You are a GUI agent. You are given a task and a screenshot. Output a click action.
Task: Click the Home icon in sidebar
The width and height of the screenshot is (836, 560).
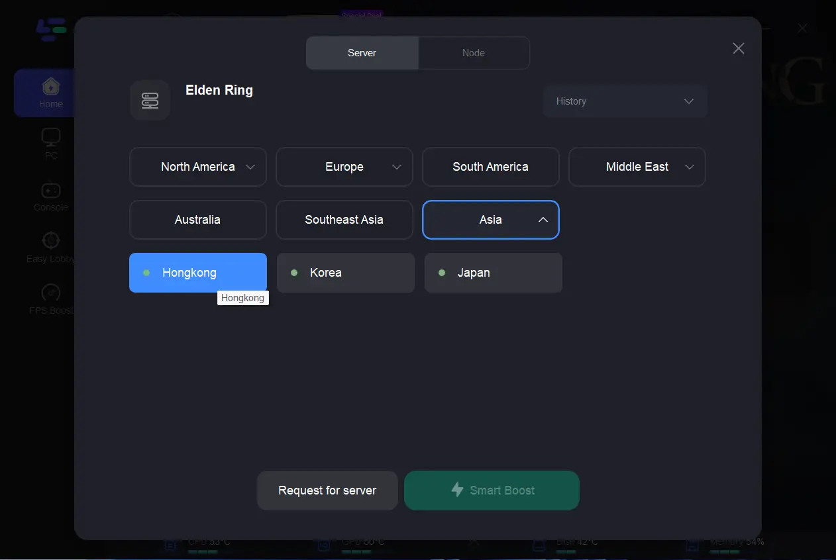[x=50, y=87]
